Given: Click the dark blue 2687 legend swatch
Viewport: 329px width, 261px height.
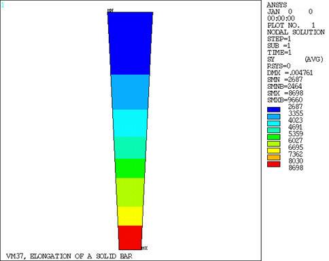Looking at the screenshot, I should (274, 110).
